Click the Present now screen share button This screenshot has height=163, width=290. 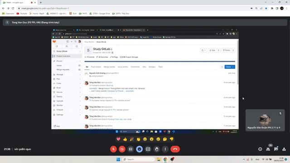click(148, 149)
